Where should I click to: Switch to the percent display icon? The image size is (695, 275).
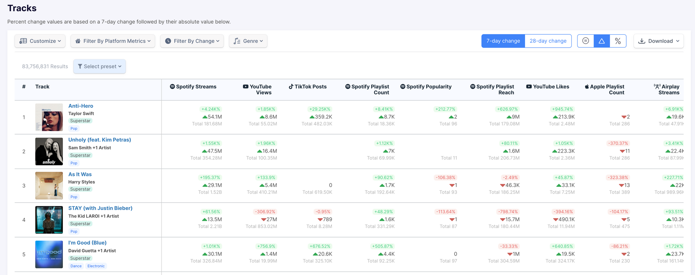coord(618,41)
